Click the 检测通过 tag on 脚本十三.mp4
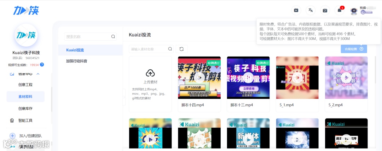This screenshot has width=382, height=151. pos(262,63)
